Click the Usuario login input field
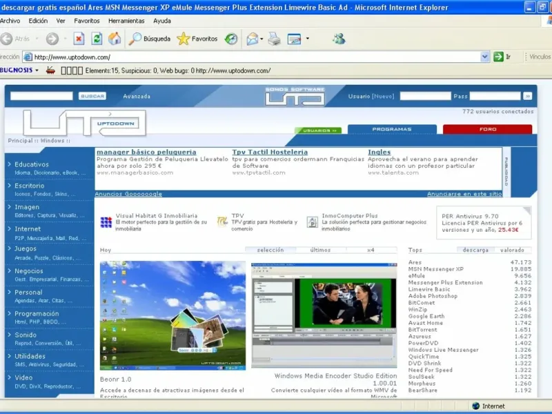The height and width of the screenshot is (414, 552). coord(424,96)
